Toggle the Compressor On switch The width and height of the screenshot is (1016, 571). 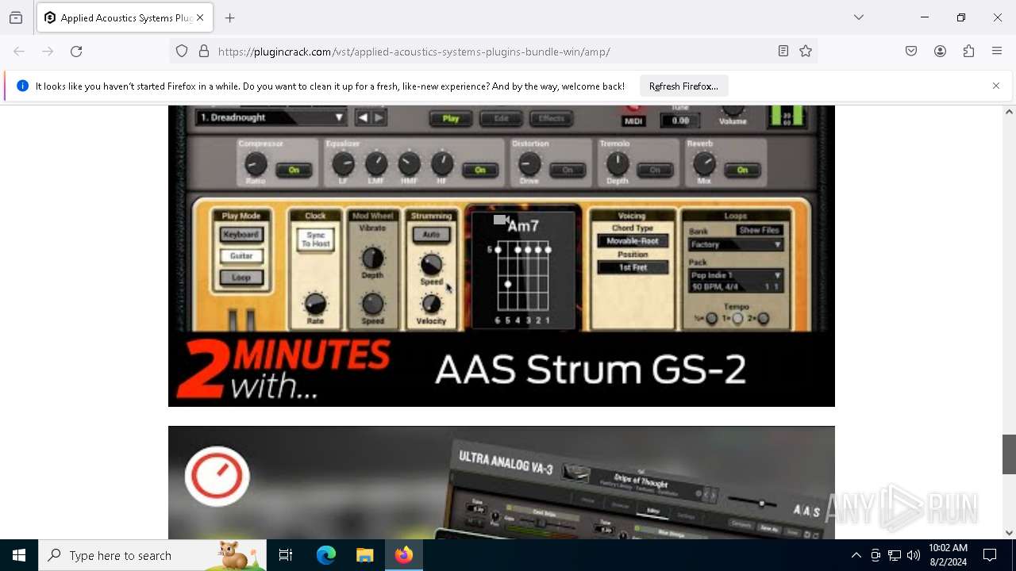point(294,170)
